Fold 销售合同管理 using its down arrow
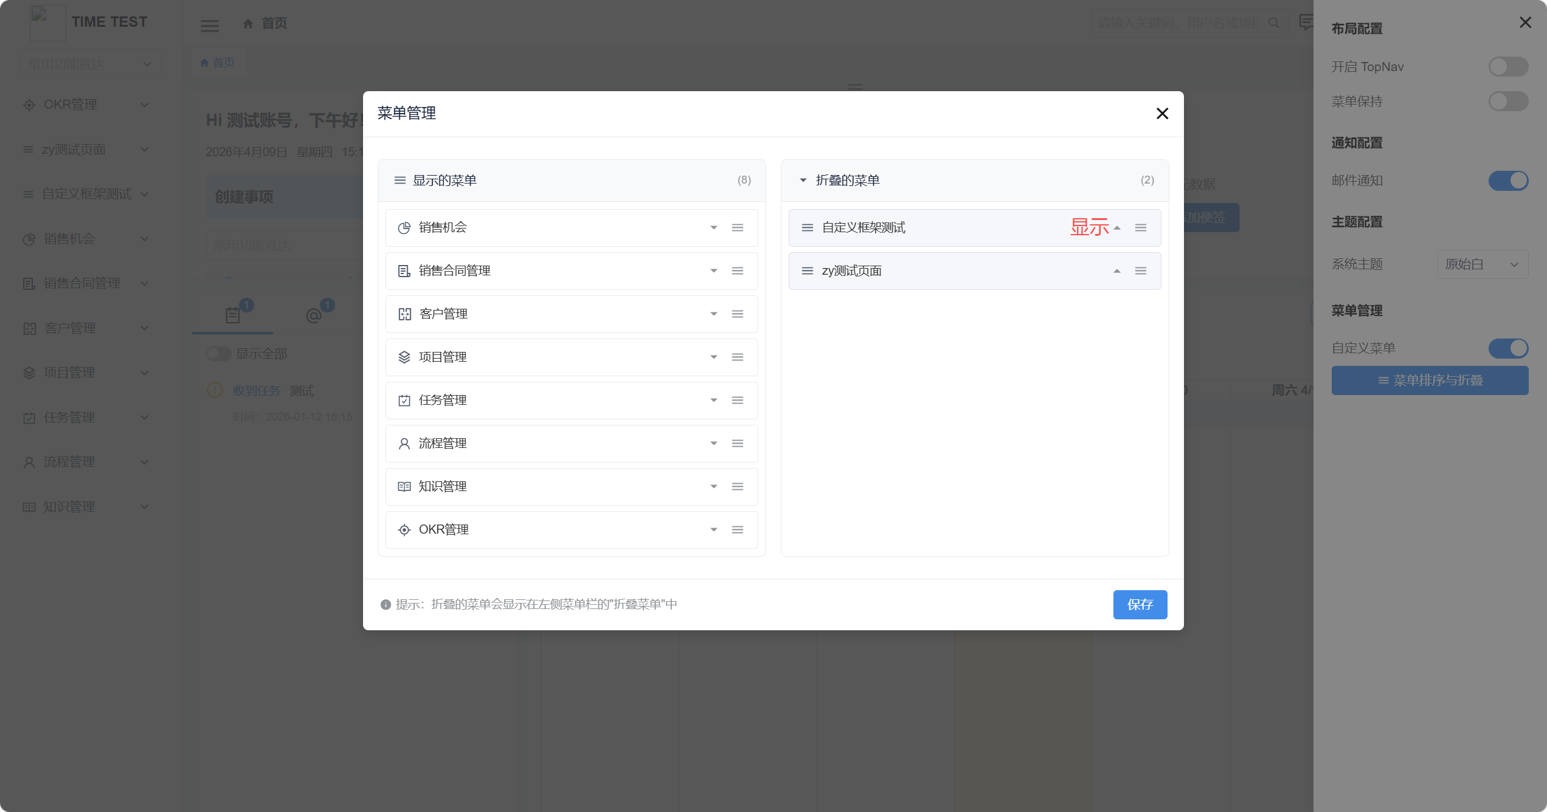1547x812 pixels. (714, 271)
